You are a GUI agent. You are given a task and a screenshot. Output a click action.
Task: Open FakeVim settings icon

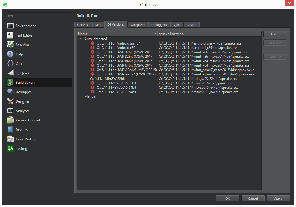click(10, 45)
